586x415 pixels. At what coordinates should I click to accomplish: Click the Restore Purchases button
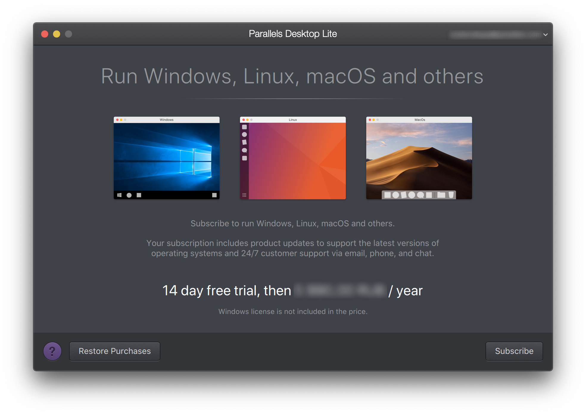(115, 351)
